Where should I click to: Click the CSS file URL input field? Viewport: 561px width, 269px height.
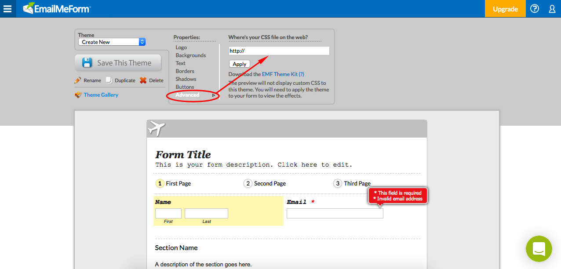[x=279, y=51]
